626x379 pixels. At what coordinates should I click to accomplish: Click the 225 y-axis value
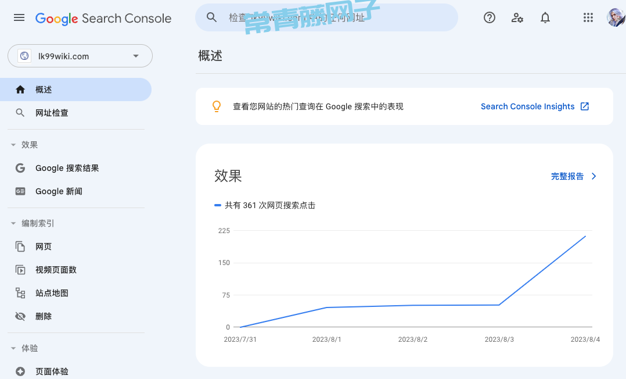click(224, 231)
